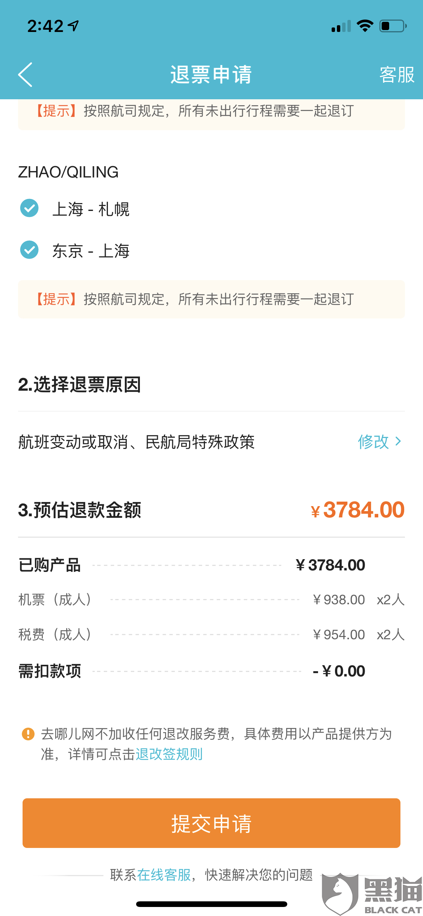Open the 退改签规则 link
Viewport: 423px width, 916px height.
point(169,754)
